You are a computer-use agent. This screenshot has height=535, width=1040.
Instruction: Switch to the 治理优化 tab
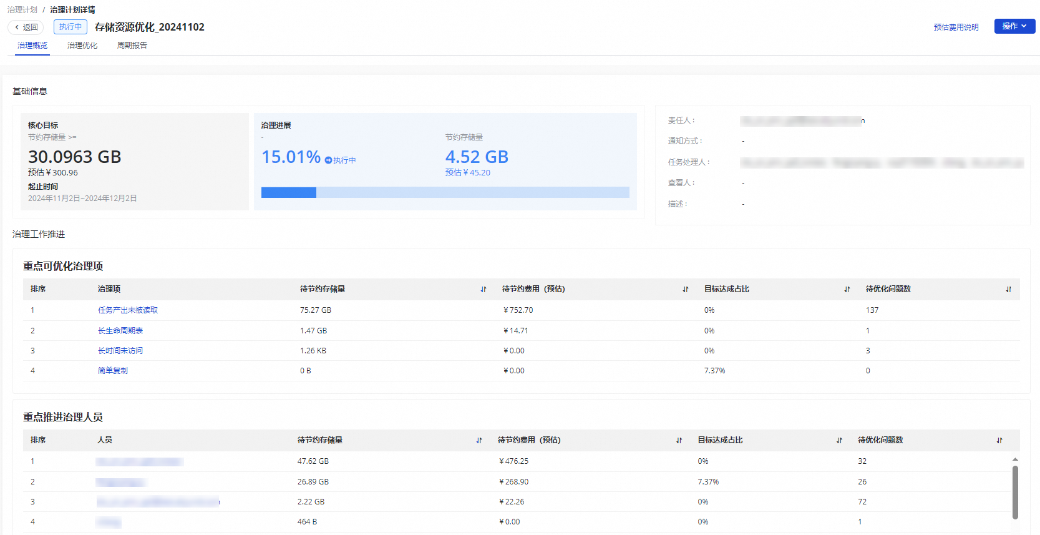82,46
